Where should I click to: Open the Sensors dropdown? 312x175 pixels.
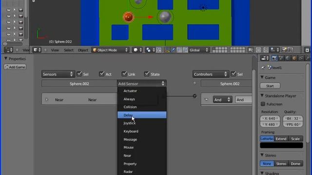tap(58, 74)
